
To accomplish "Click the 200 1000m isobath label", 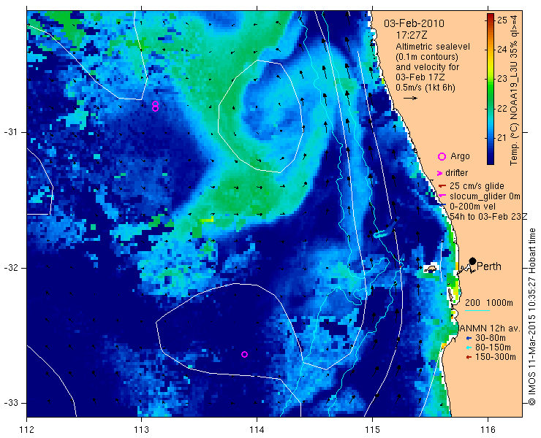I will pos(489,303).
